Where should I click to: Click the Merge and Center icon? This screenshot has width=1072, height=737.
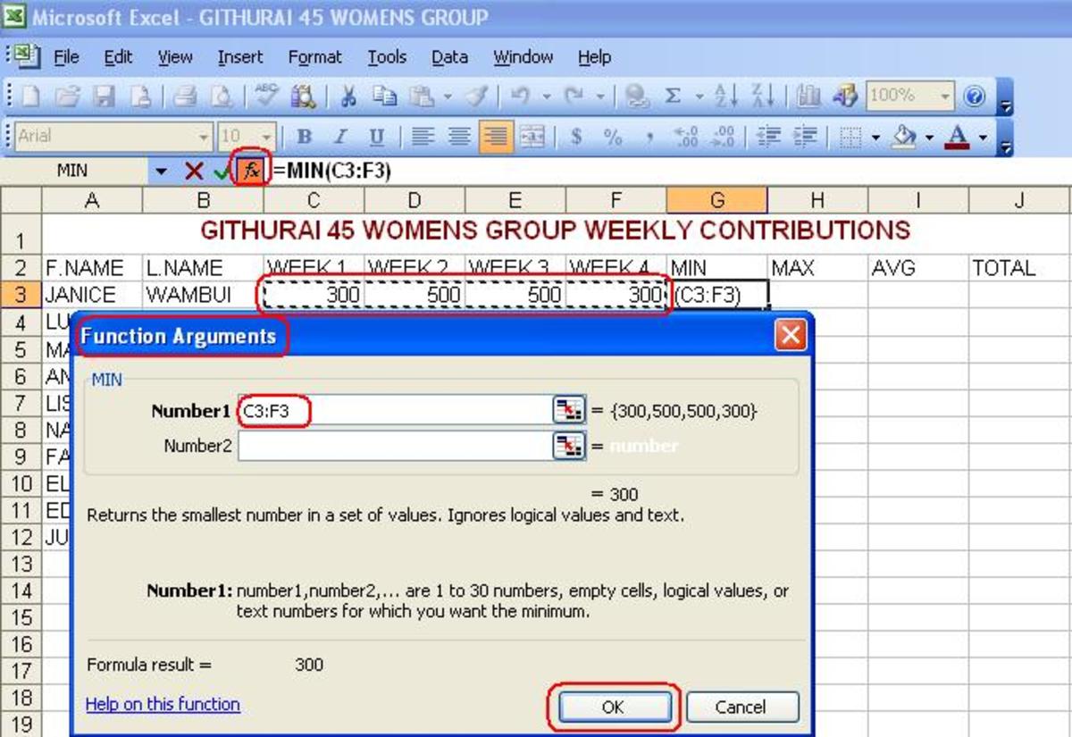coord(532,137)
